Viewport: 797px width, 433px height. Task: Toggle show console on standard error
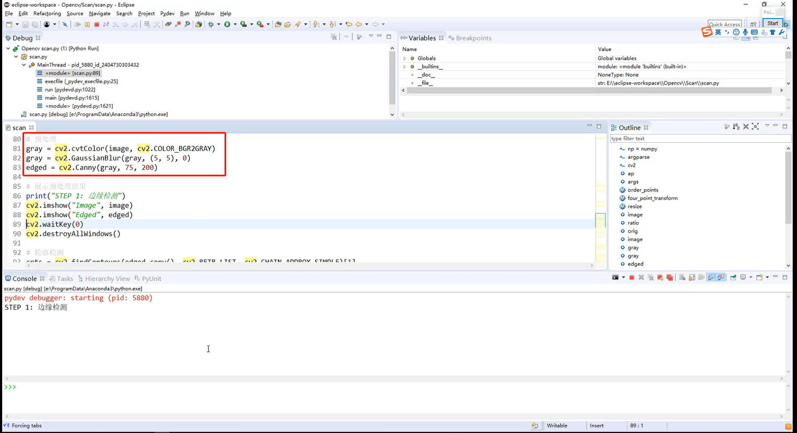click(721, 277)
